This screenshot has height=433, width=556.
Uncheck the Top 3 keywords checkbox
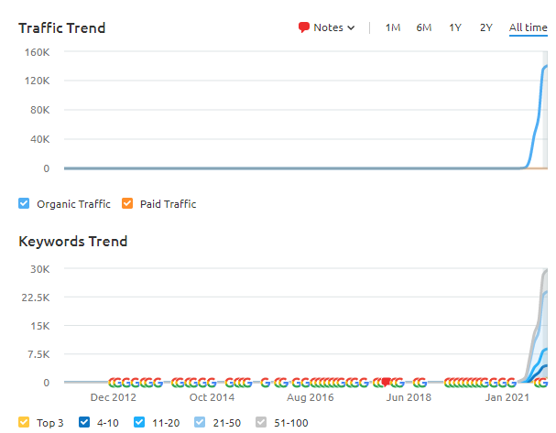click(25, 423)
